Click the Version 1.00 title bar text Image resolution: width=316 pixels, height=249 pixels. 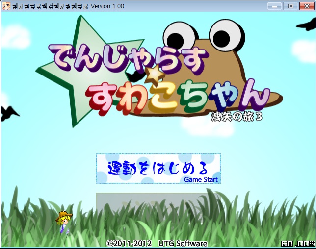pos(107,6)
